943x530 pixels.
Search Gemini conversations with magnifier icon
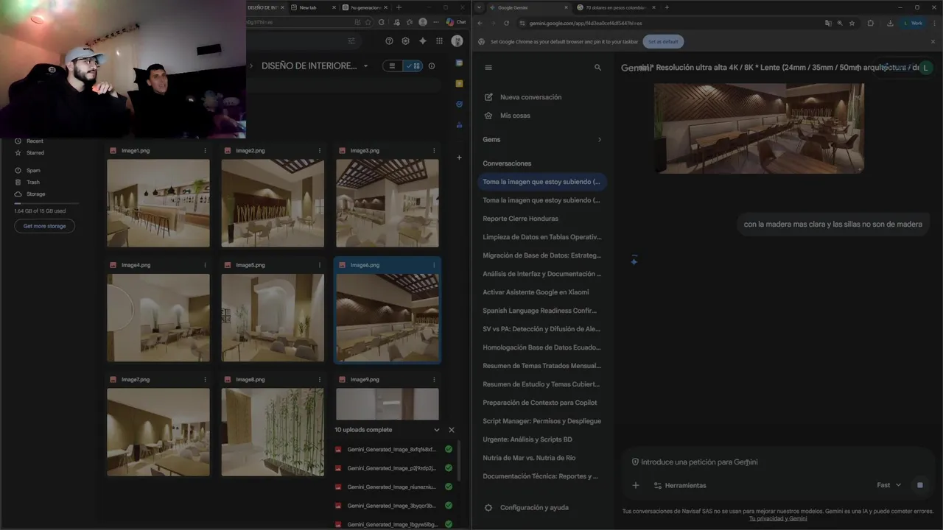(597, 67)
